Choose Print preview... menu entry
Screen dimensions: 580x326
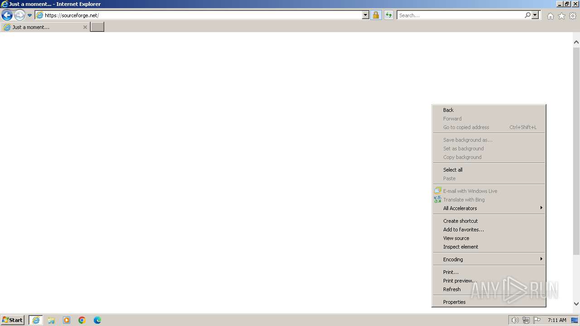tap(489, 281)
